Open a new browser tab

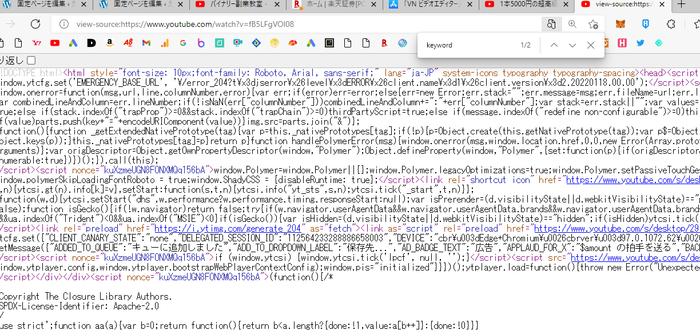click(x=681, y=5)
